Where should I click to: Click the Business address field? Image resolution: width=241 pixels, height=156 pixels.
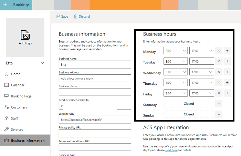coord(95,79)
